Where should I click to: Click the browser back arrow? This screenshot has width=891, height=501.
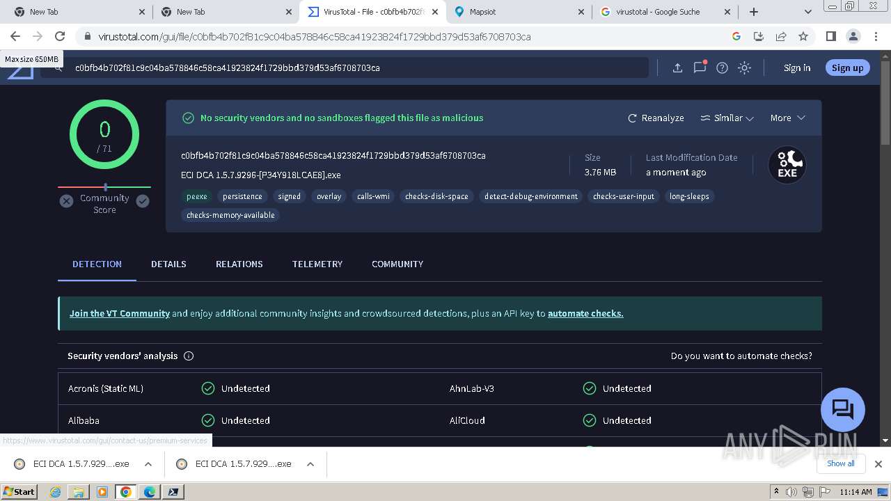15,36
